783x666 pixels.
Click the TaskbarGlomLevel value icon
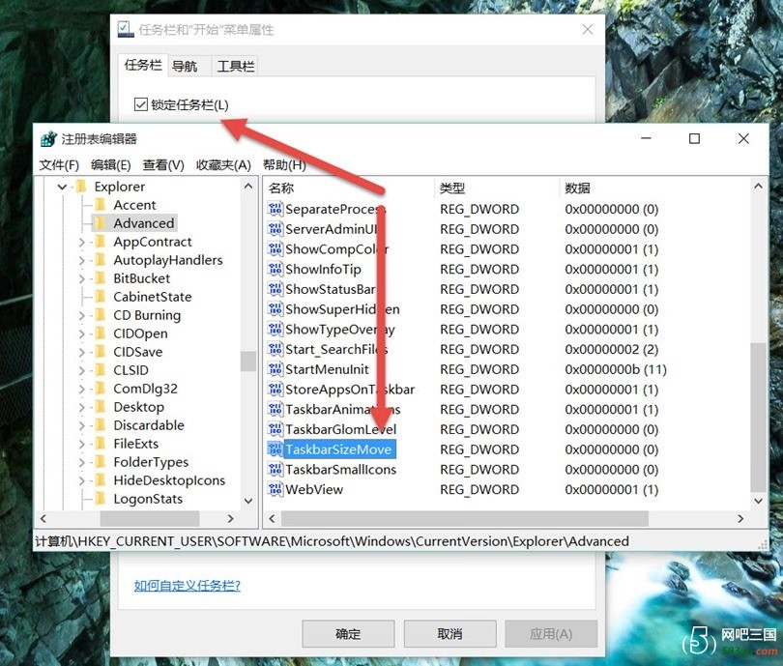click(275, 429)
